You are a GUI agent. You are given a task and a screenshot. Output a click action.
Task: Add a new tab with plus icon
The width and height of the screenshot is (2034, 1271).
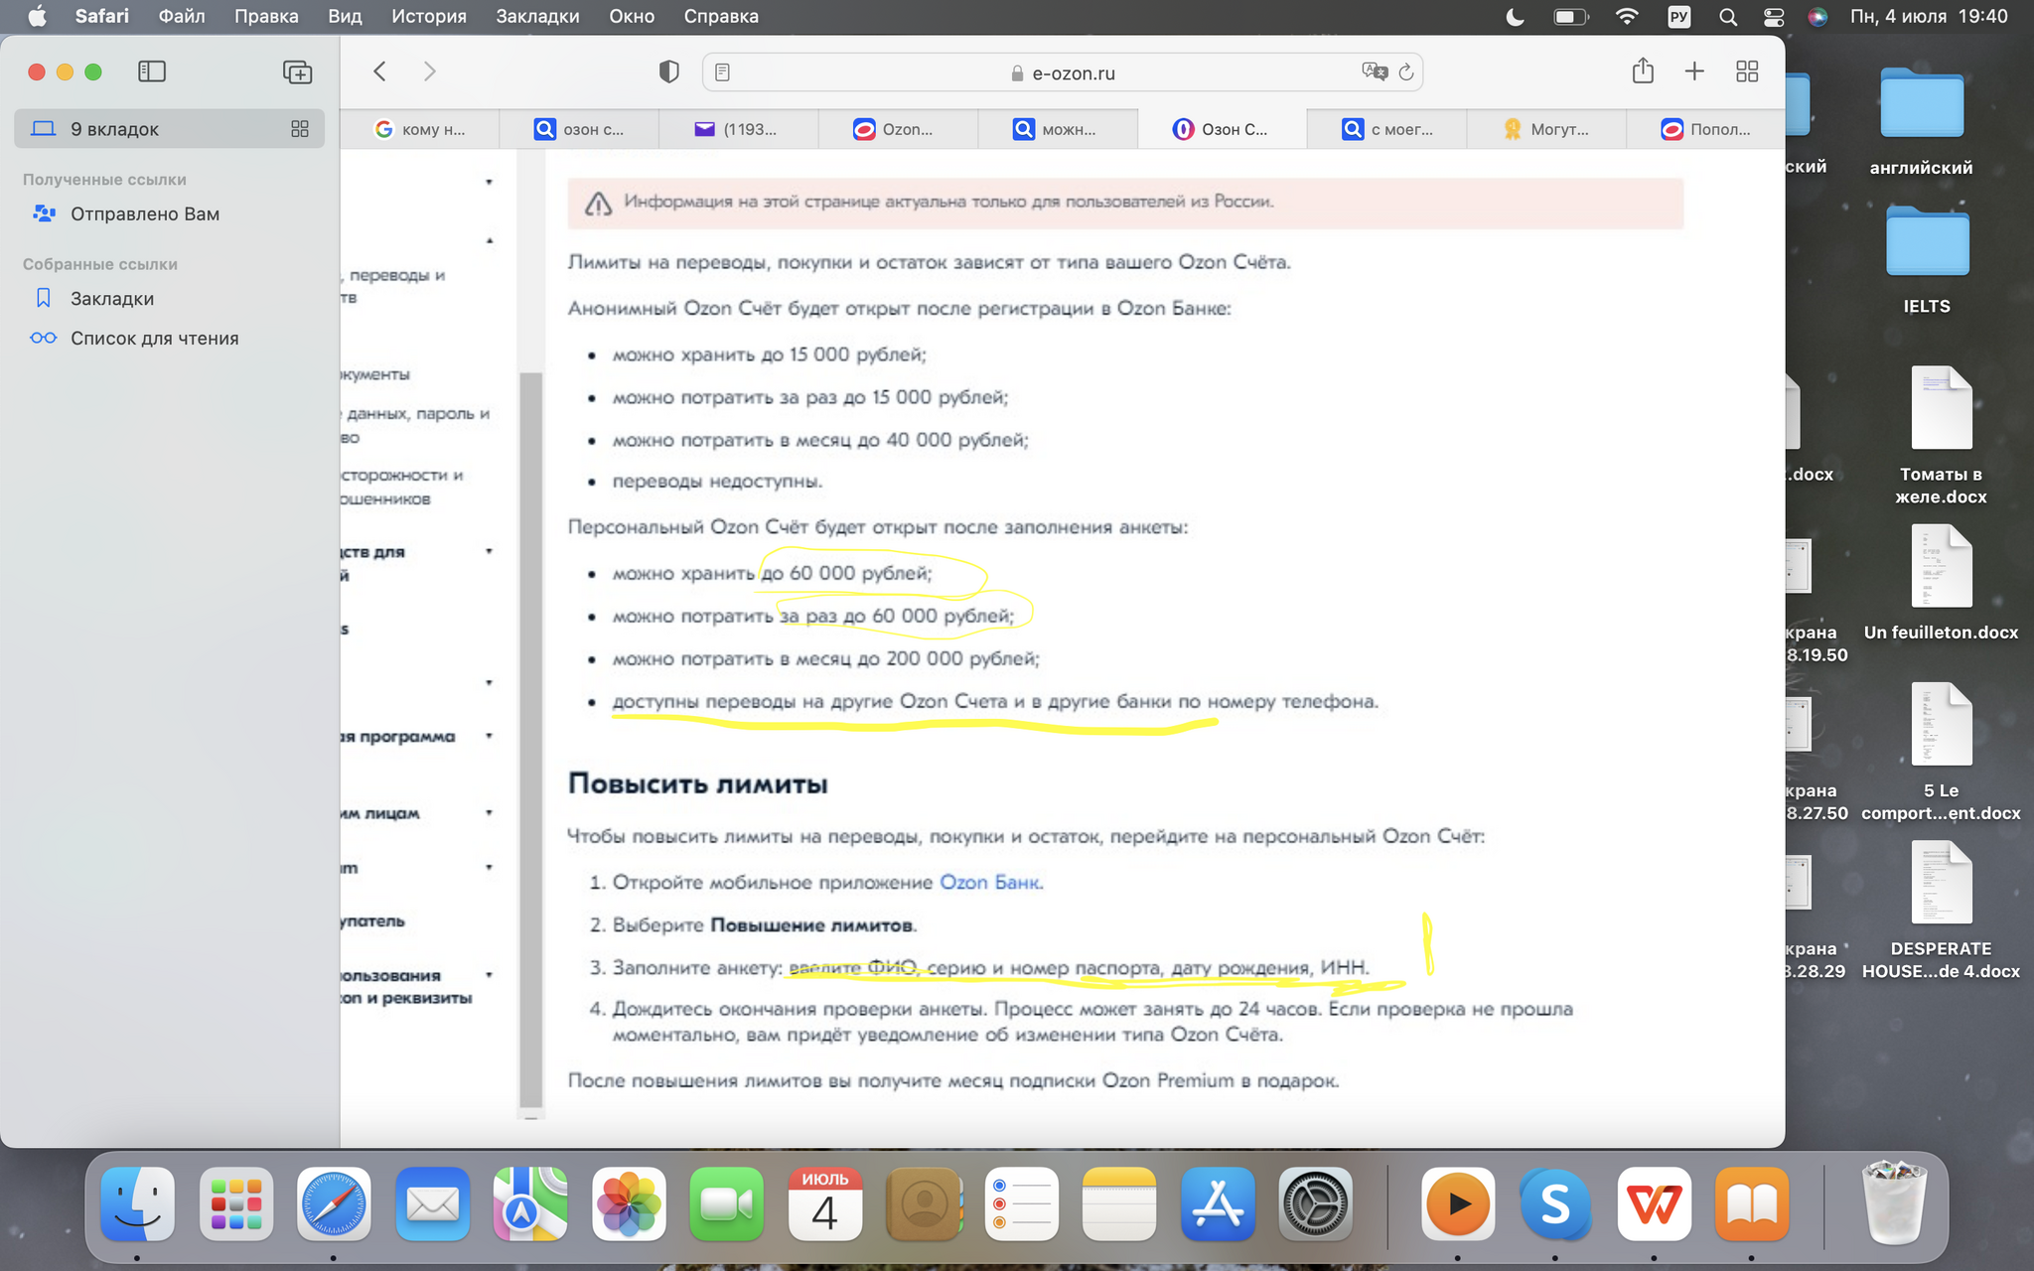point(1694,71)
